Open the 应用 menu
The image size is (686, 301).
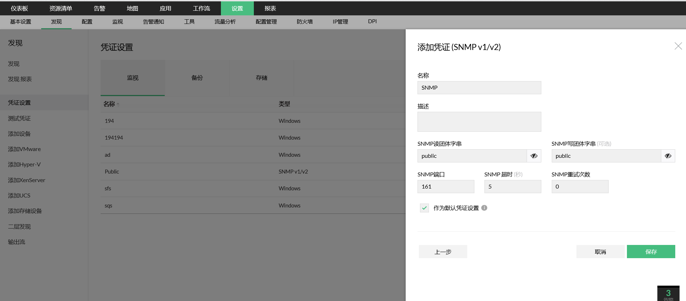coord(165,8)
